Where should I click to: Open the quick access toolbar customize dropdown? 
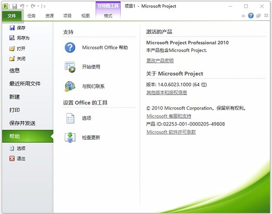pos(44,6)
